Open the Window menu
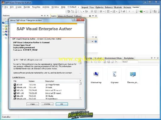This screenshot has width=161, height=120. pyautogui.click(x=55, y=7)
